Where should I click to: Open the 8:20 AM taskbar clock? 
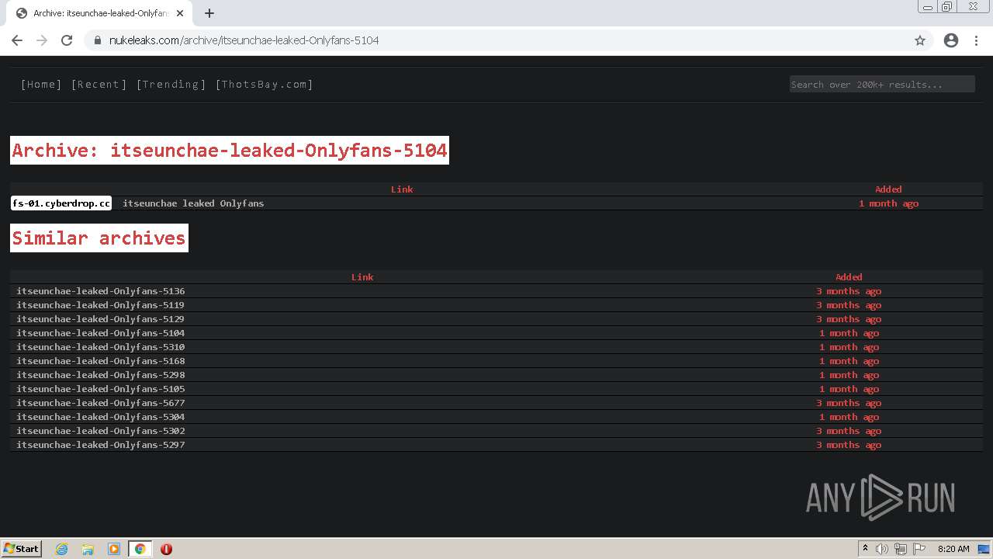click(953, 549)
